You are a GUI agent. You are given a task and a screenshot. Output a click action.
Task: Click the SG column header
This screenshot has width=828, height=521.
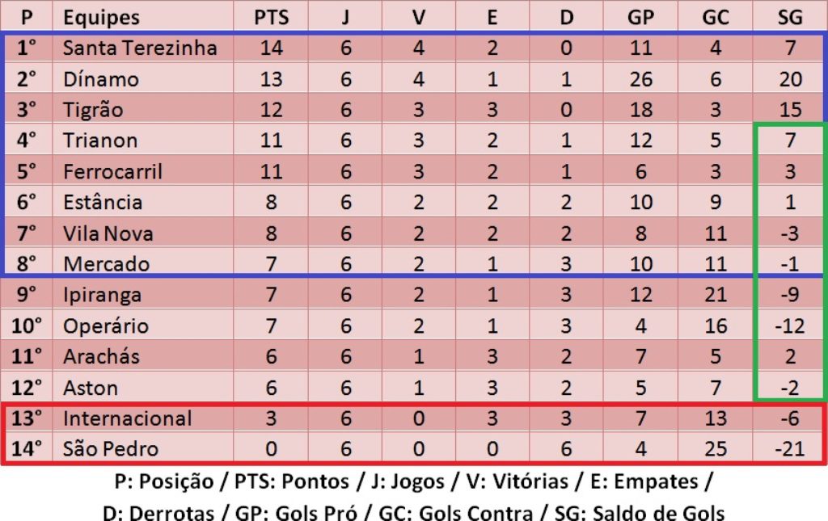click(x=790, y=17)
